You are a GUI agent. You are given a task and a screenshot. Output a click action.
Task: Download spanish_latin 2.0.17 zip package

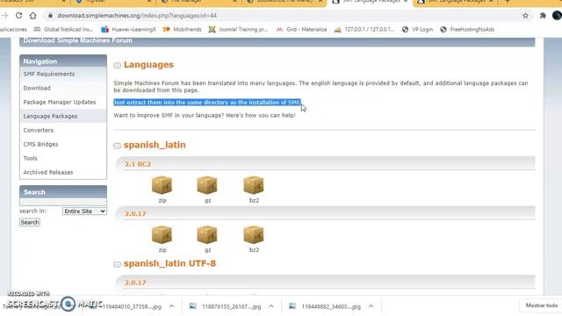pos(162,234)
